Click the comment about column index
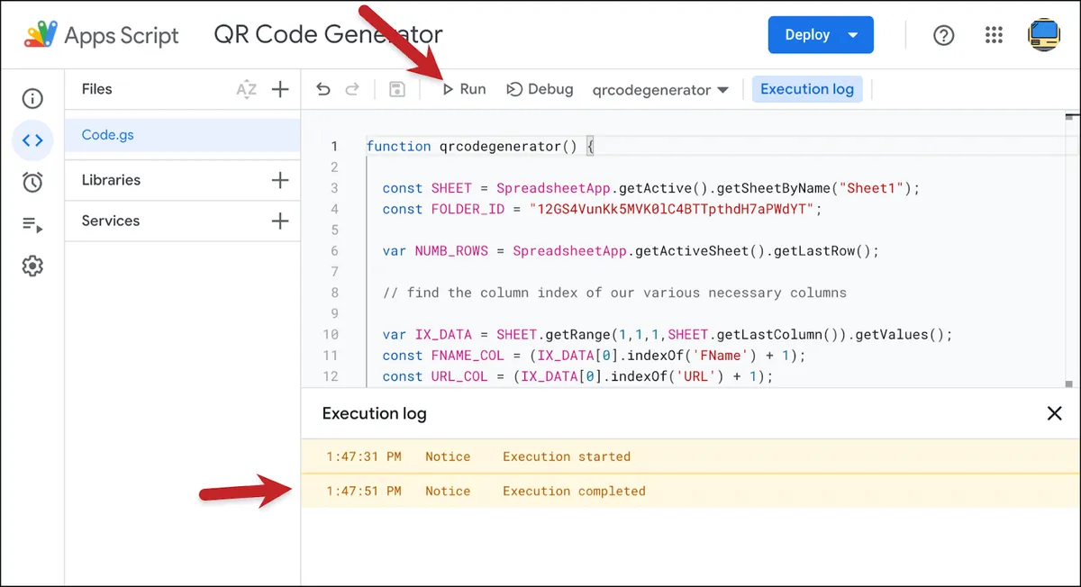The image size is (1081, 587). coord(614,293)
